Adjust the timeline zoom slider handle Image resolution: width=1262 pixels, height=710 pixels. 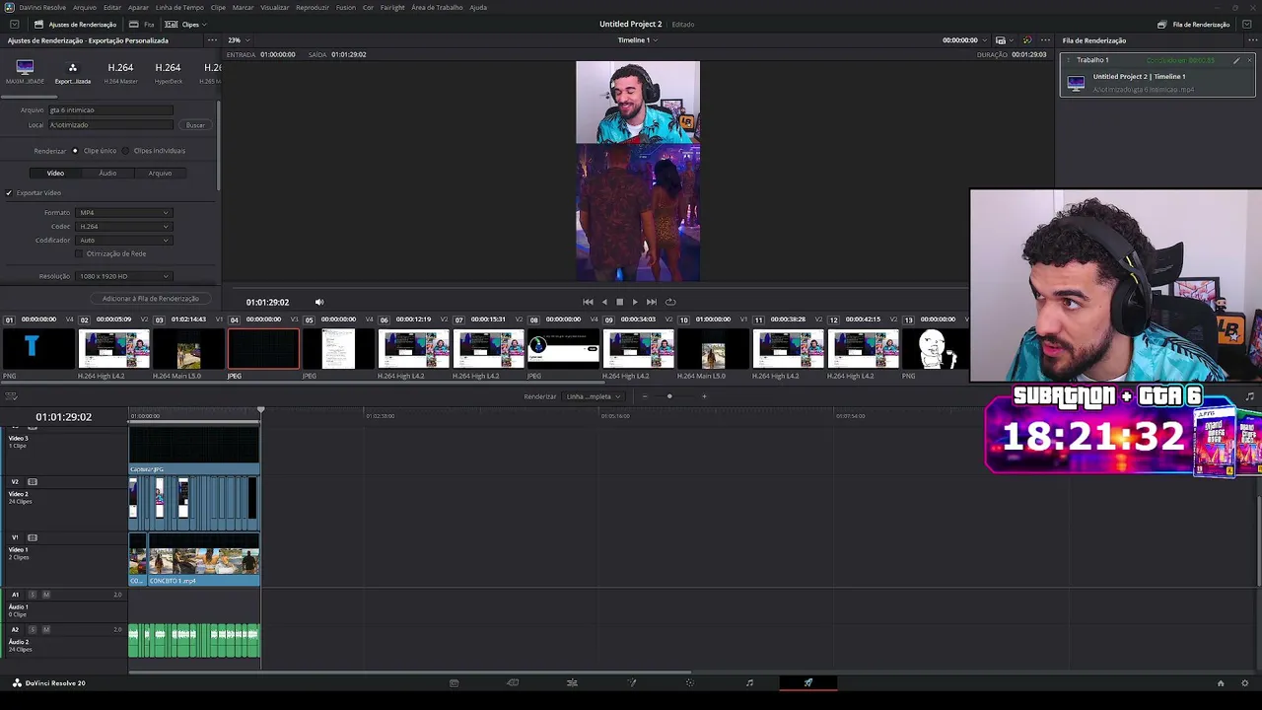[669, 396]
